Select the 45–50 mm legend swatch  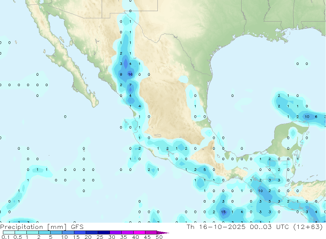pyautogui.click(x=151, y=232)
